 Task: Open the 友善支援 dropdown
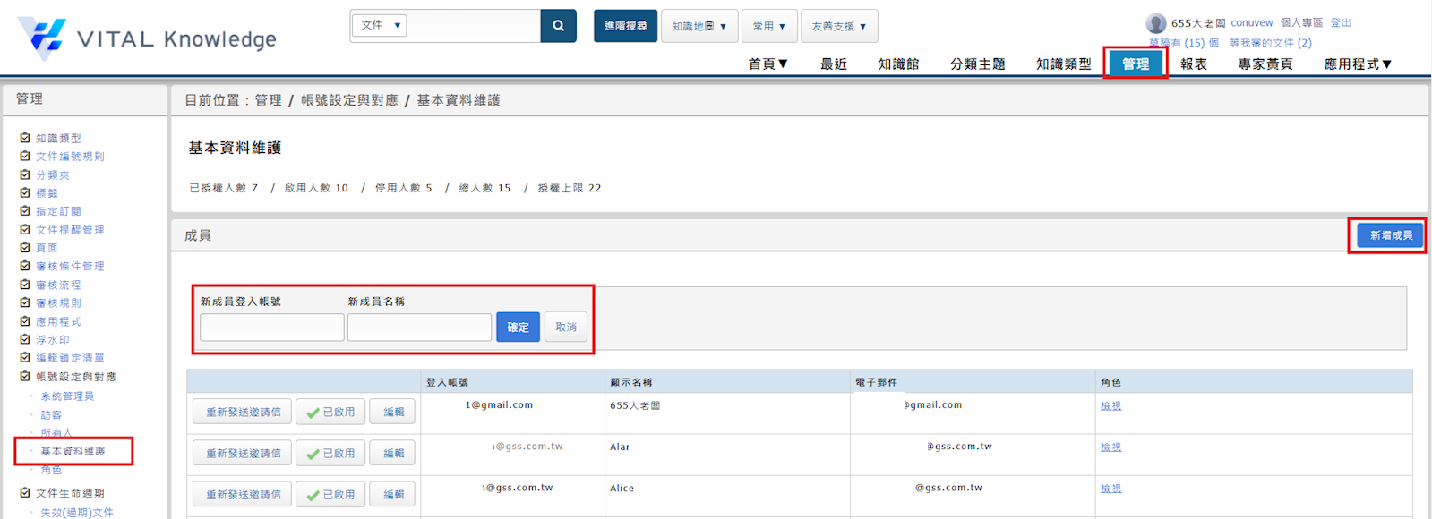(x=838, y=26)
